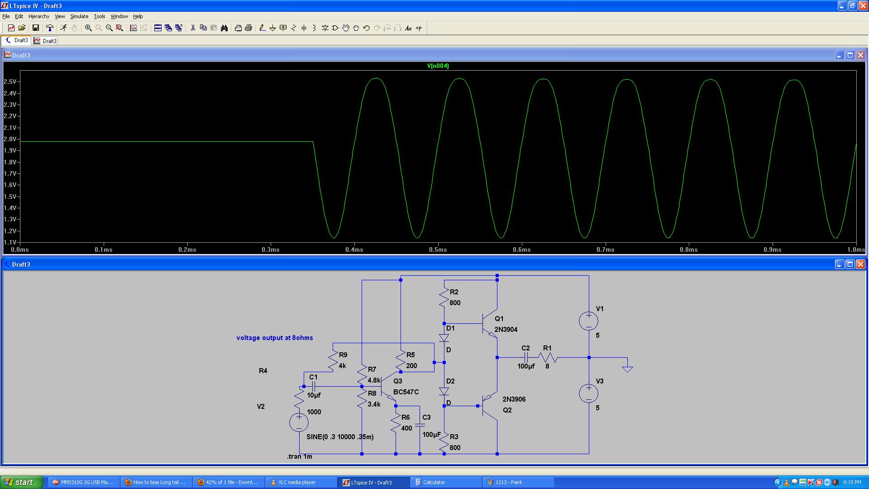Select the 2N3906 transistor label
This screenshot has height=489, width=869.
tap(514, 399)
